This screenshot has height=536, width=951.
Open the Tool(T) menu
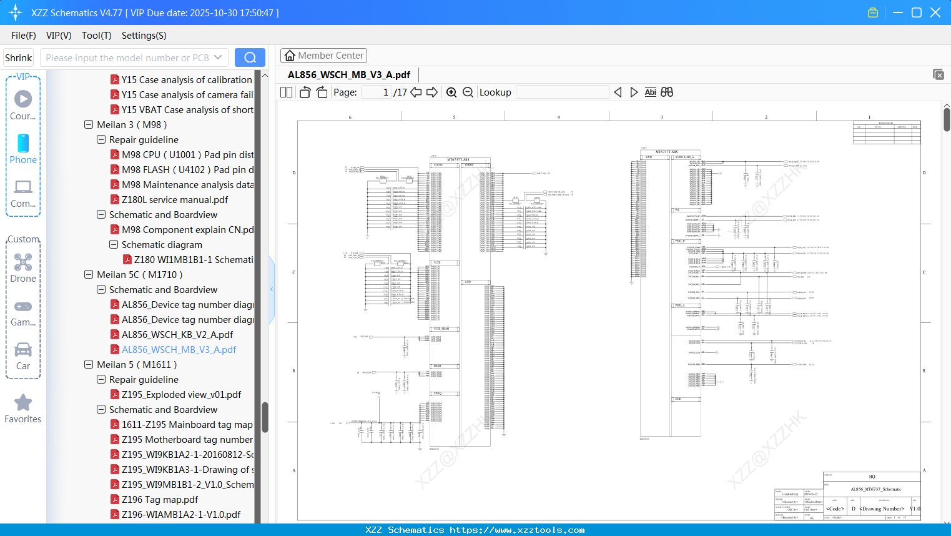pos(96,36)
